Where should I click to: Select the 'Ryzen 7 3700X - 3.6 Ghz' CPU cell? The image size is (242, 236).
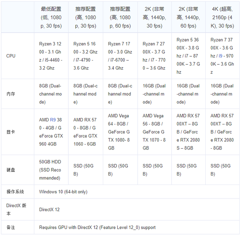222,56
